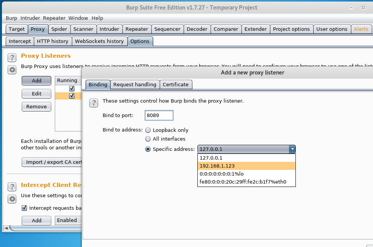Open the Intruder menu
Image resolution: width=373 pixels, height=247 pixels.
tap(30, 18)
